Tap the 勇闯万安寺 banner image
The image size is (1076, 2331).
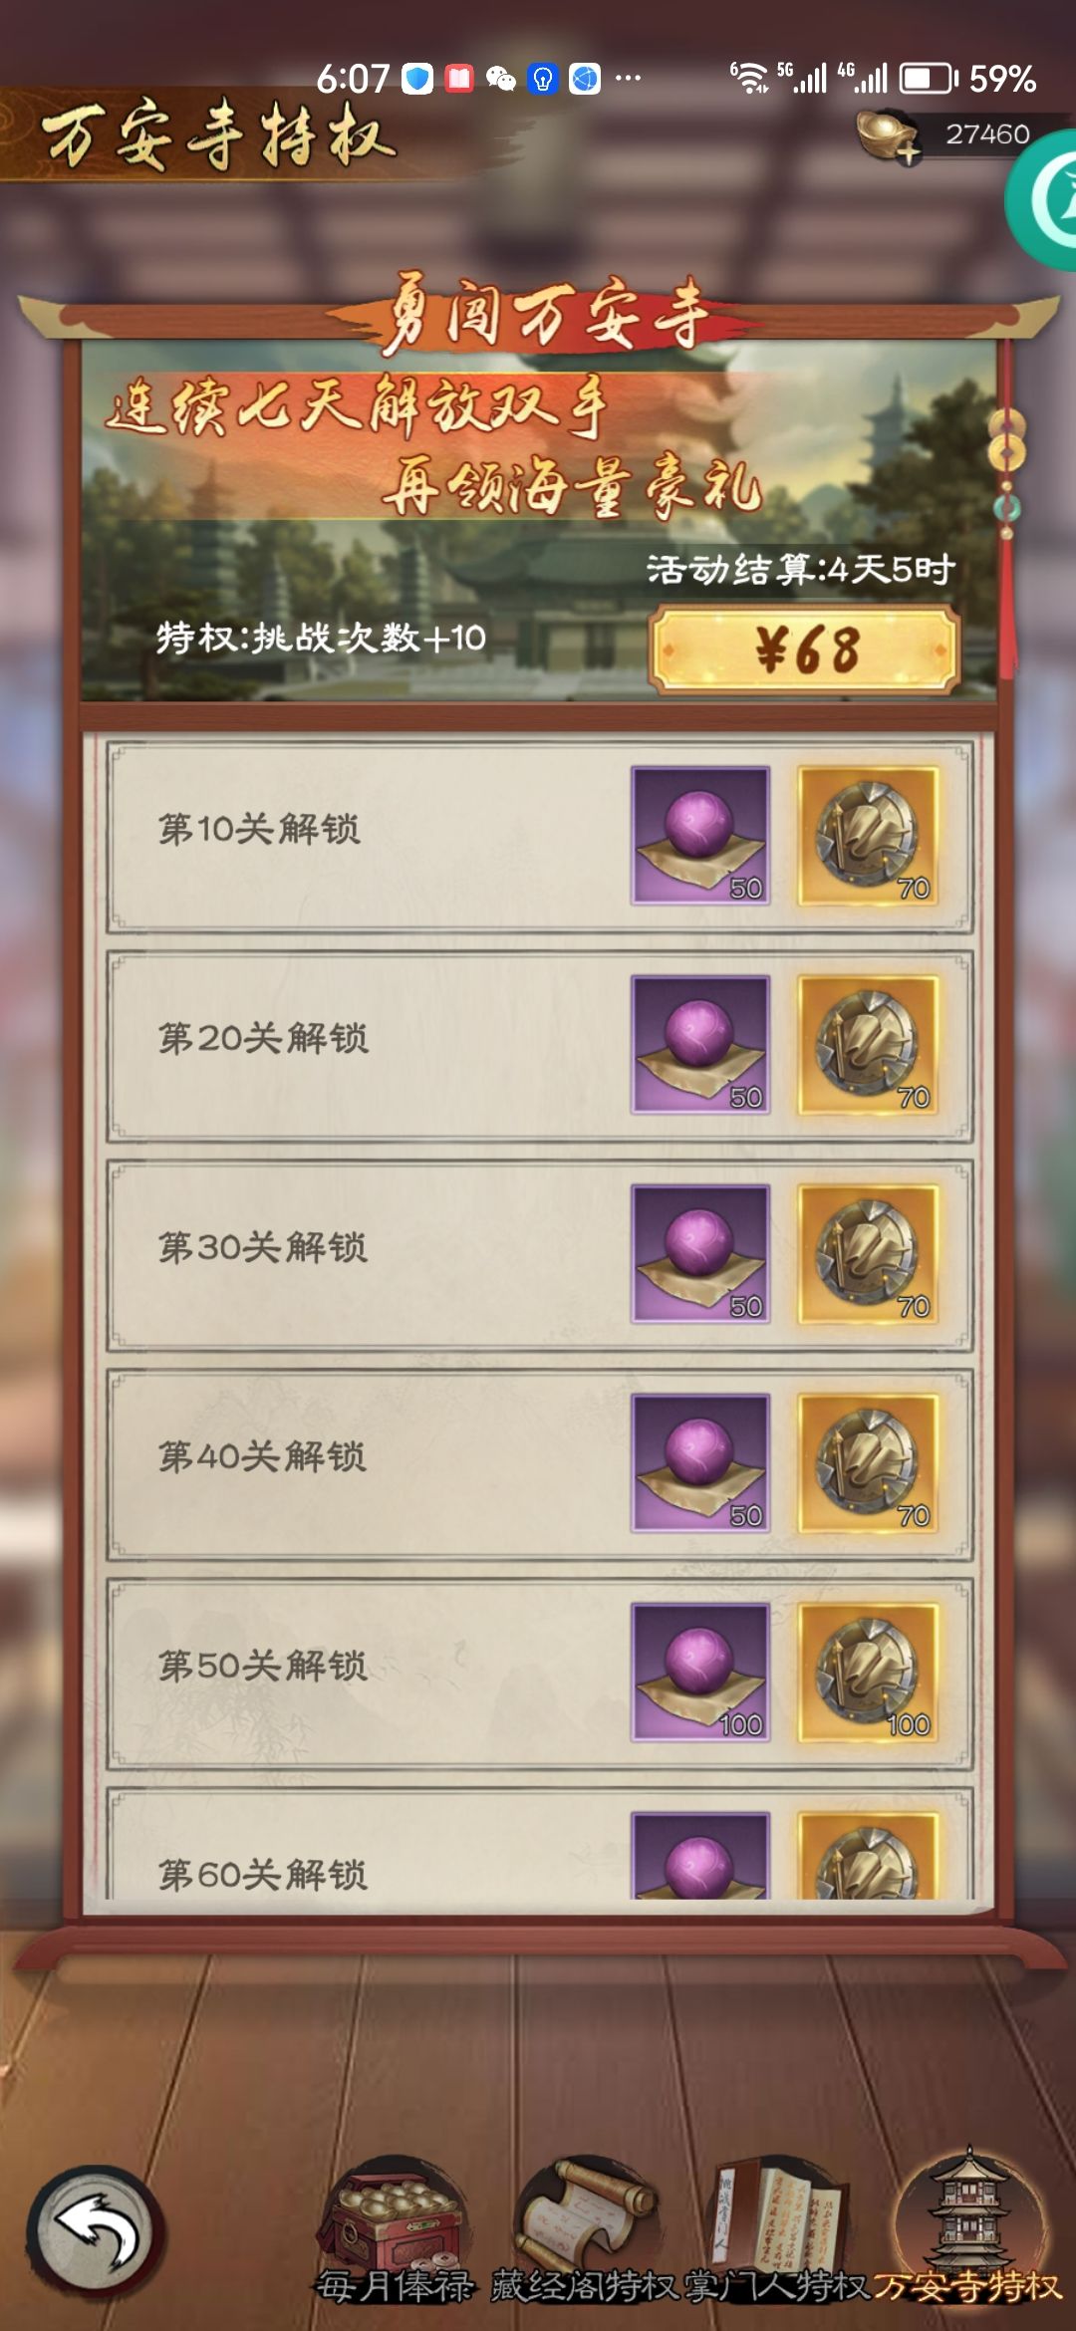539,498
